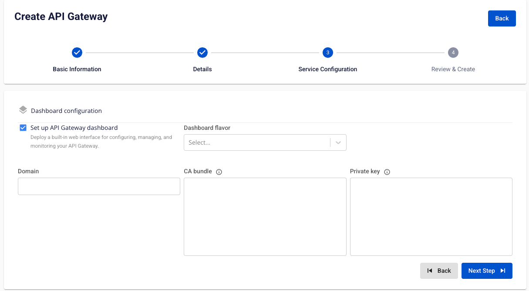Click the Dashboard configuration layers icon
The image size is (529, 291).
pos(23,110)
